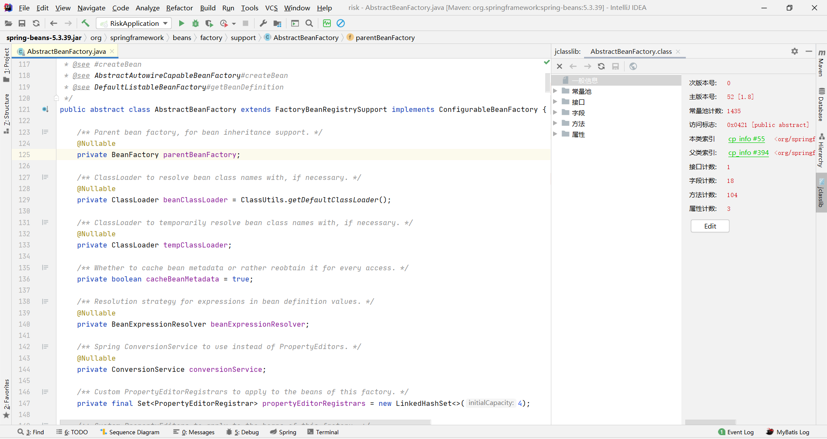Image resolution: width=827 pixels, height=439 pixels.
Task: Open the File menu
Action: [24, 8]
